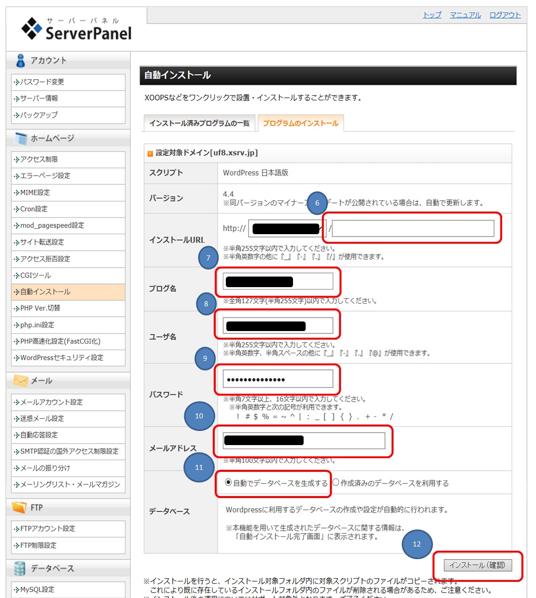Switch to インストール済みプログラムの一覧 tab
The height and width of the screenshot is (598, 536).
tap(199, 123)
